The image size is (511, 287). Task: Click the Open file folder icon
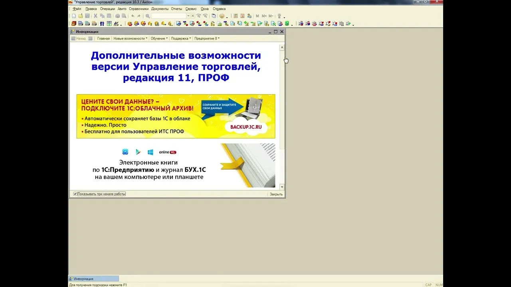tap(81, 16)
